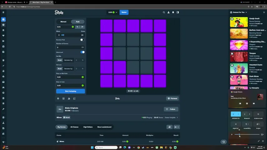This screenshot has width=267, height=150.
Task: Open the Ganja Snail game thumbnail
Action: (x=239, y=22)
